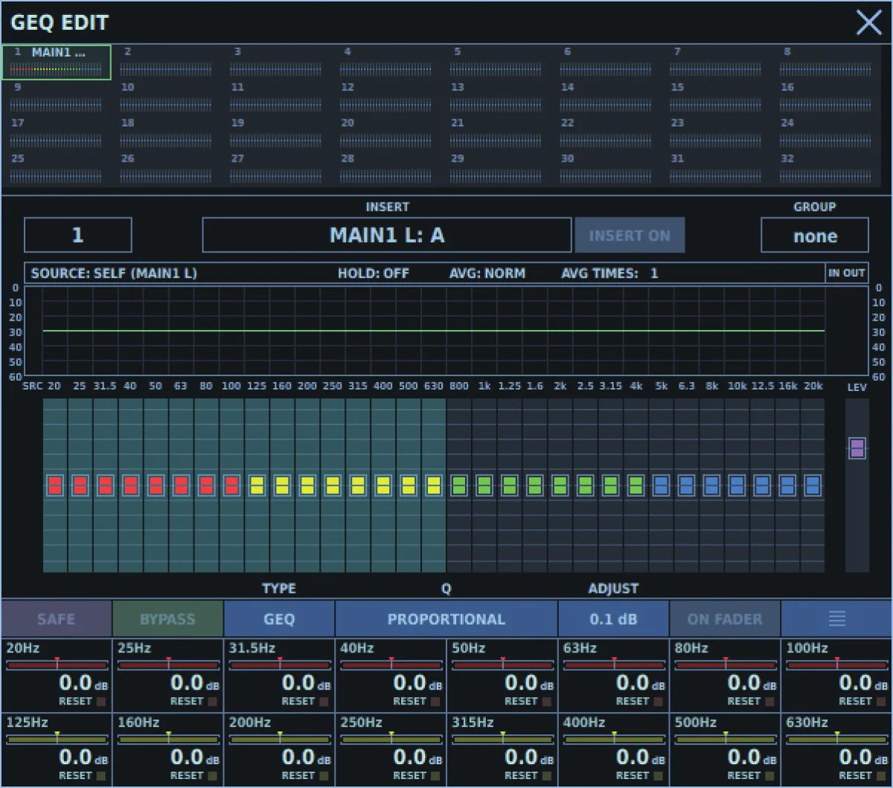Click the AVG TIMES: 1 setting
This screenshot has width=893, height=788.
609,273
